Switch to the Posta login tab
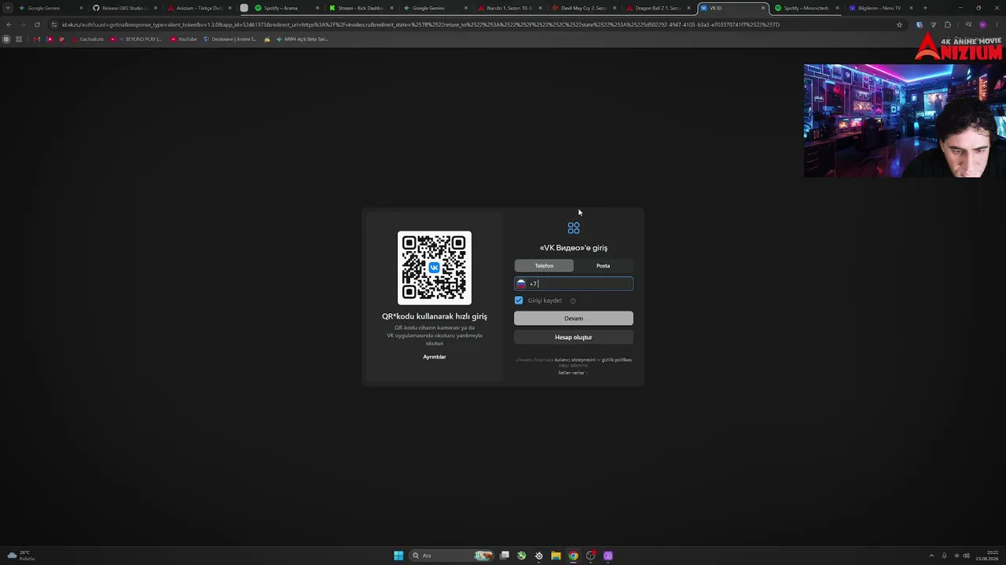Viewport: 1006px width, 565px height. pyautogui.click(x=603, y=266)
